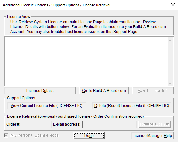The height and width of the screenshot is (142, 178).
Task: Click the license view vertical scrollbar track
Action: 170,62
